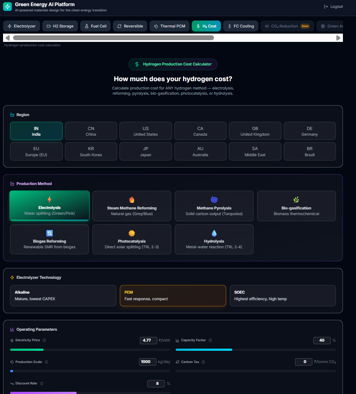Click the Operating Parameters chart icon

(12, 329)
